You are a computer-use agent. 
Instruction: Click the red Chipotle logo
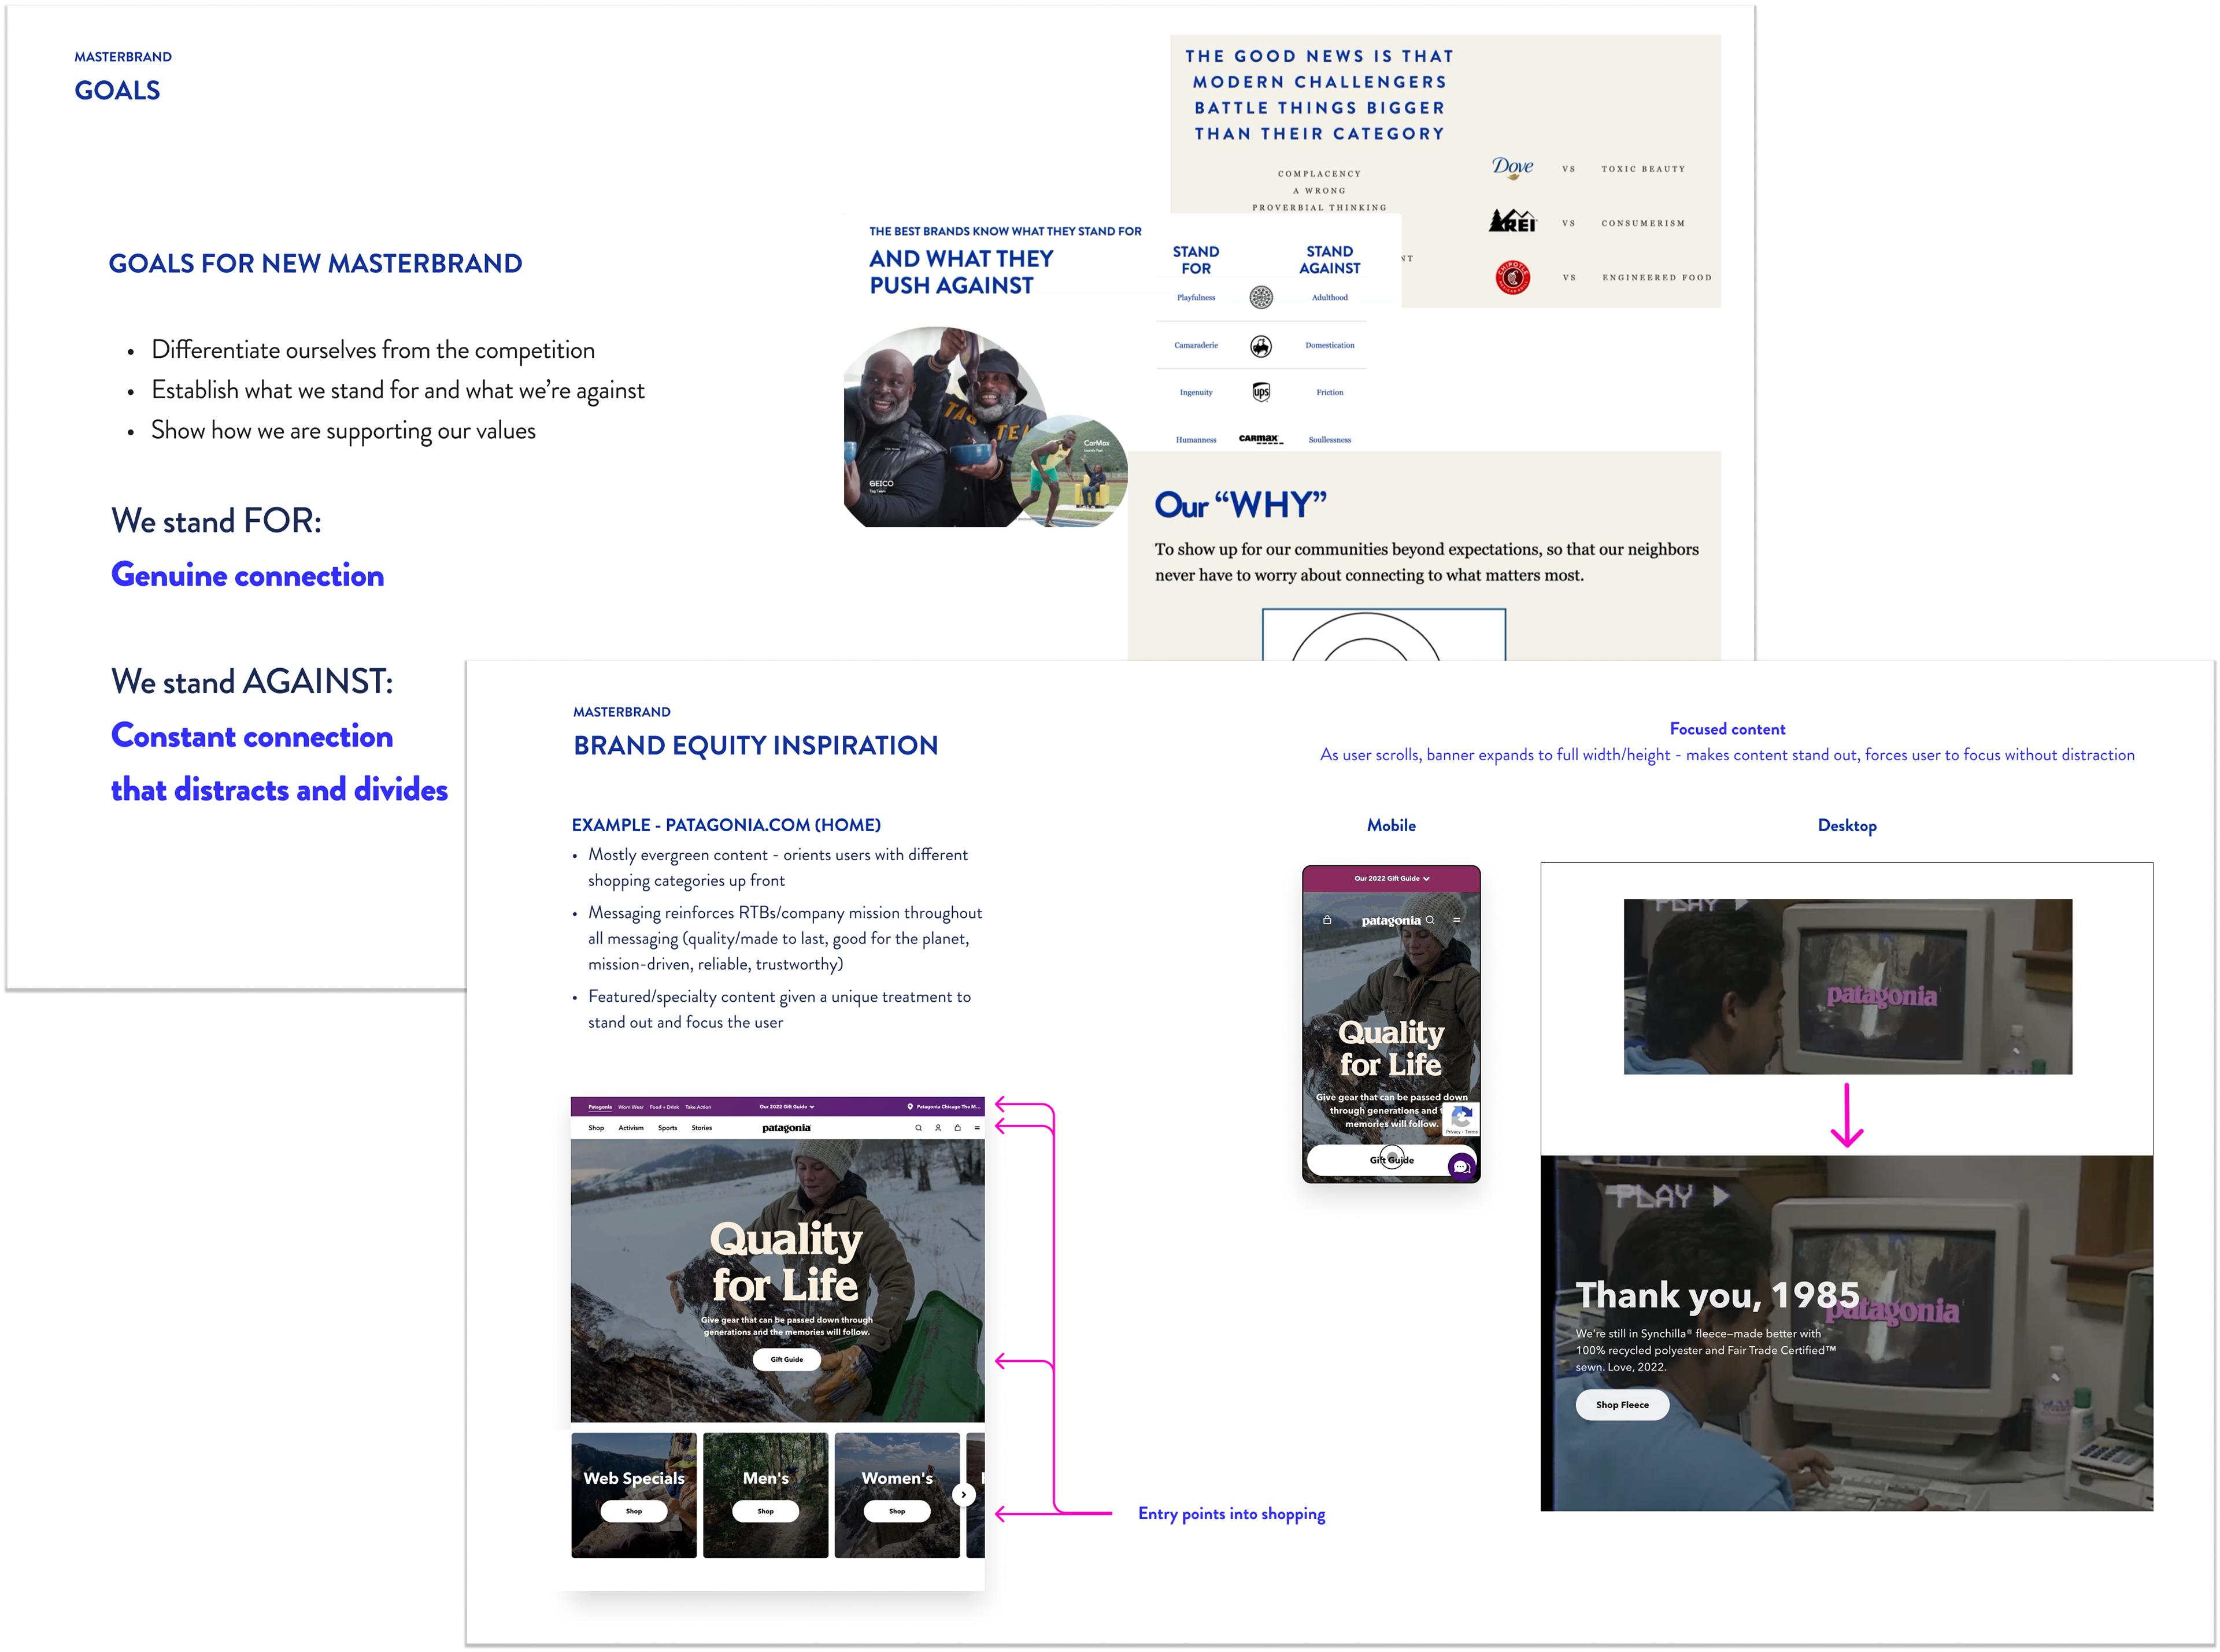pos(1513,277)
